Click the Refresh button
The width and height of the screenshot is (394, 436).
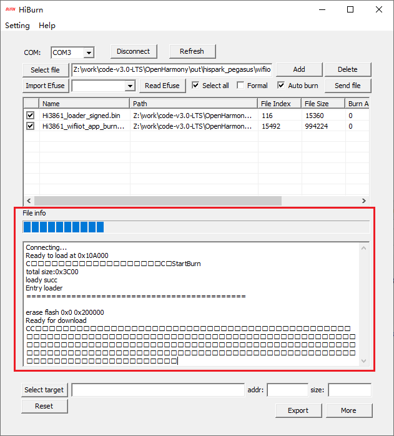192,51
